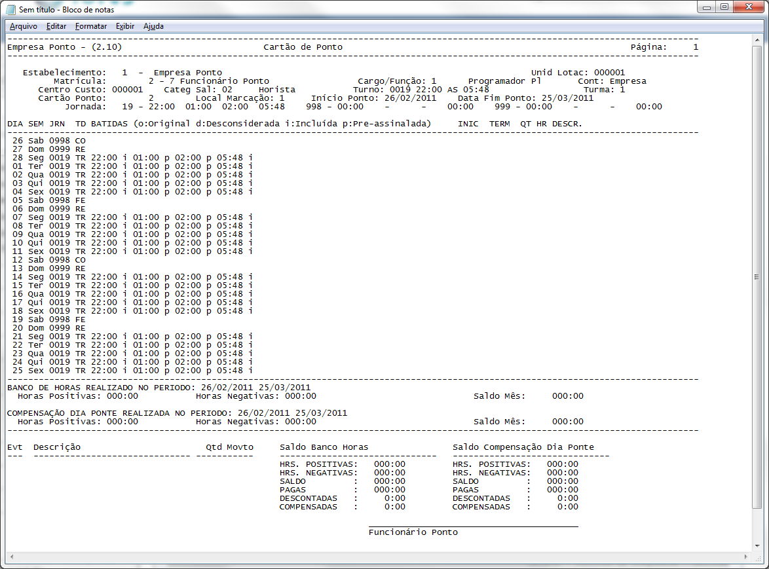Click the Notepad icon in title bar
Viewport: 769px width, 569px height.
[10, 9]
